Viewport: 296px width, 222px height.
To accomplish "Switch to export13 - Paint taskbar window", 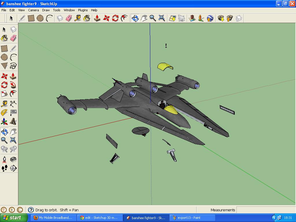I will click(192, 218).
